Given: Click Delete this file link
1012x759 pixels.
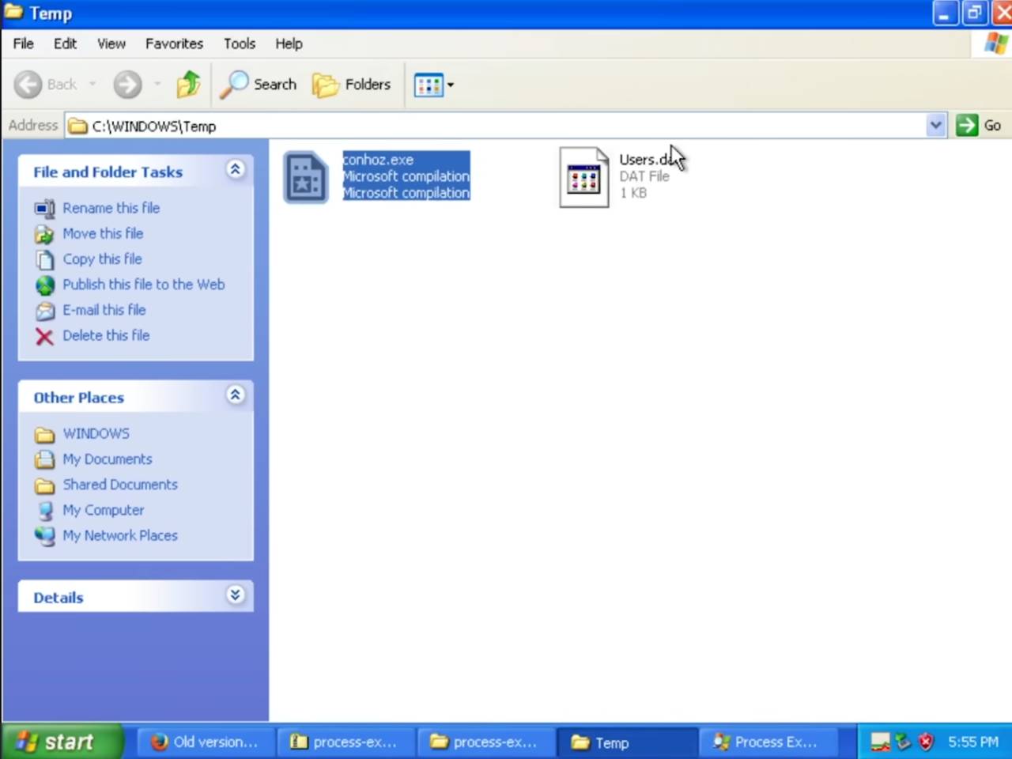Looking at the screenshot, I should click(x=106, y=335).
